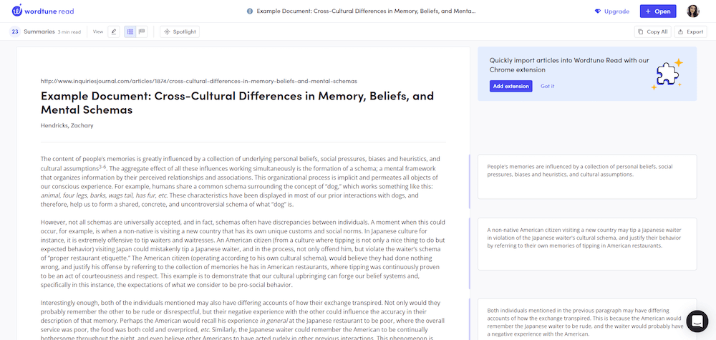Click the Upgrade diamond link

click(x=611, y=11)
